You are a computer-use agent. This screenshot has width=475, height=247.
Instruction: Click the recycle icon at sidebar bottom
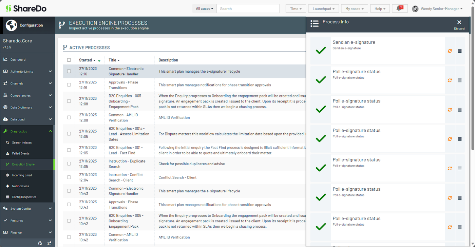click(40, 243)
